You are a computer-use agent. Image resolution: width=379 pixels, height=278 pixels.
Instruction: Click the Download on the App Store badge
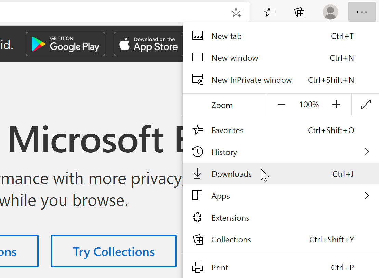click(149, 44)
